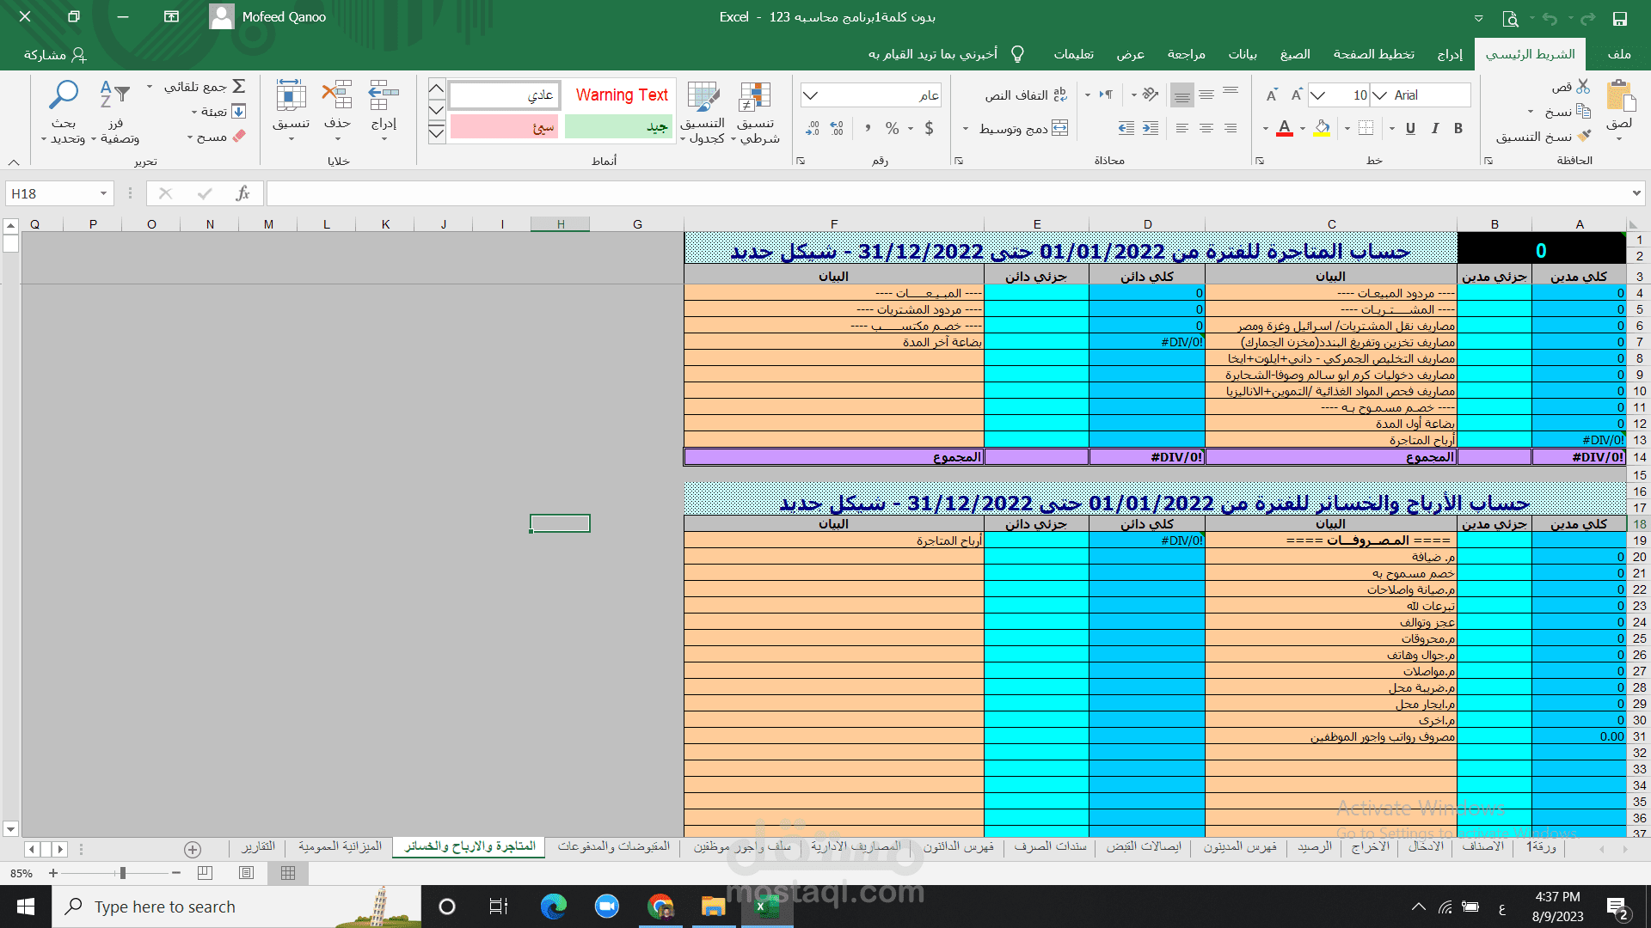Open the Arial font name dropdown
Viewport: 1651px width, 928px height.
tap(1379, 95)
